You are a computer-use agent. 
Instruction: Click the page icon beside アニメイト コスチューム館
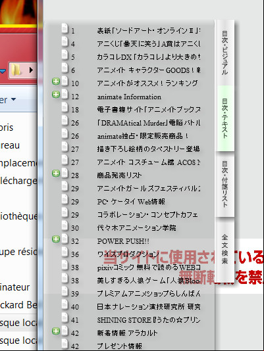[65, 160]
